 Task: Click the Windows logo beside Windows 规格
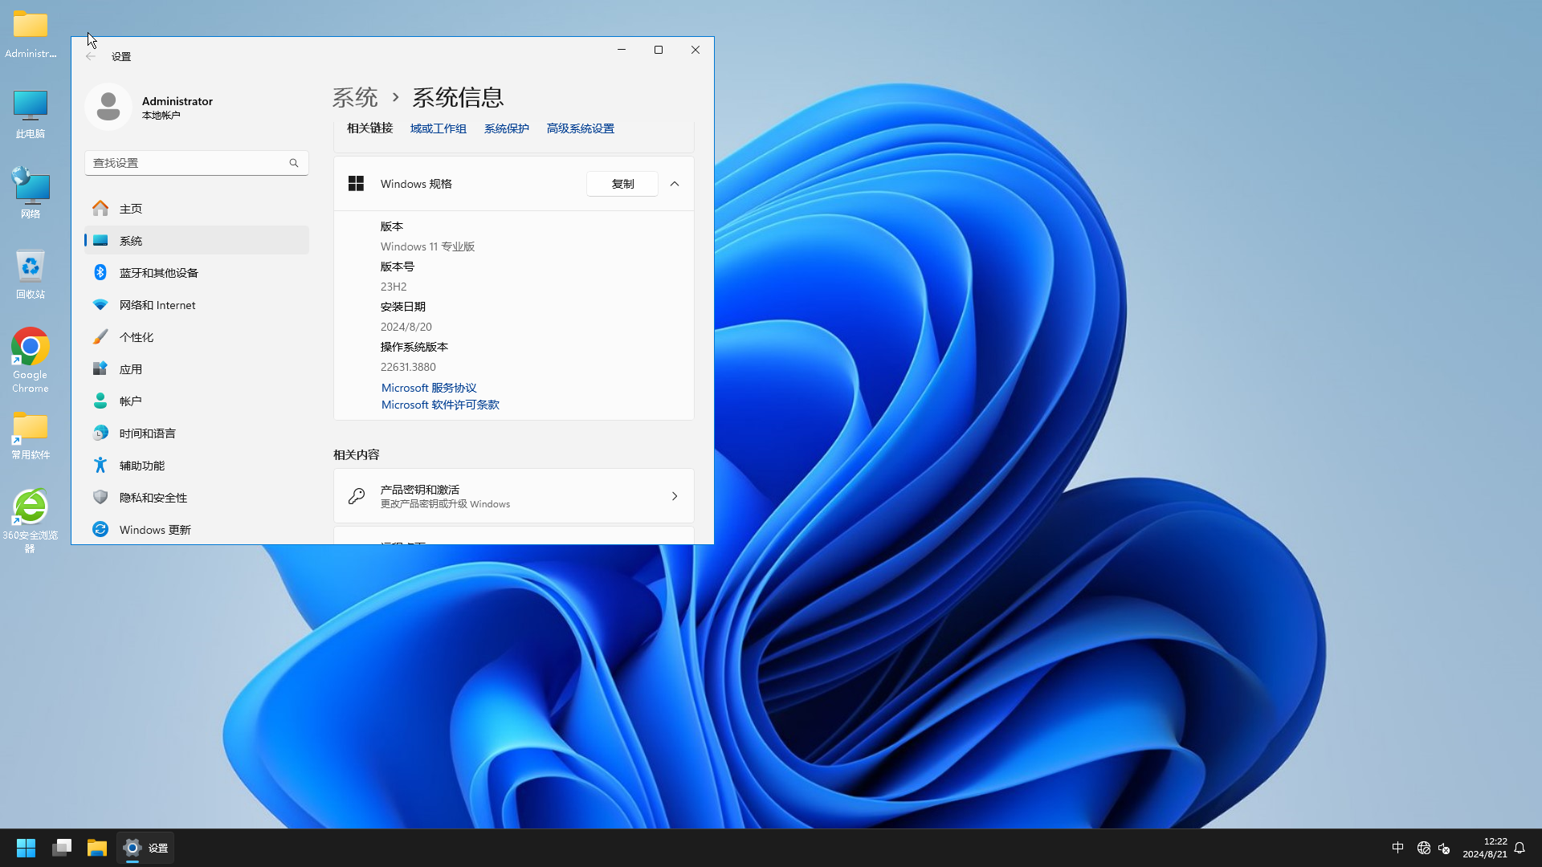(x=356, y=184)
